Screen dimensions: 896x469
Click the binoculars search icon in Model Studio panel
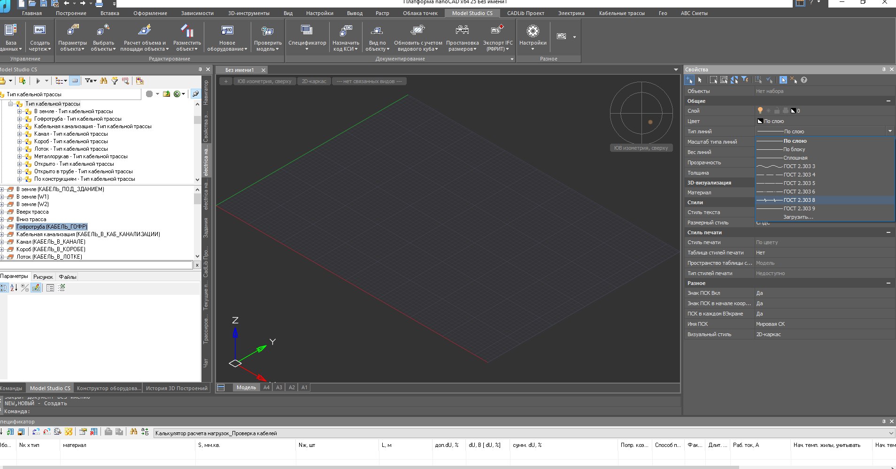pyautogui.click(x=104, y=81)
